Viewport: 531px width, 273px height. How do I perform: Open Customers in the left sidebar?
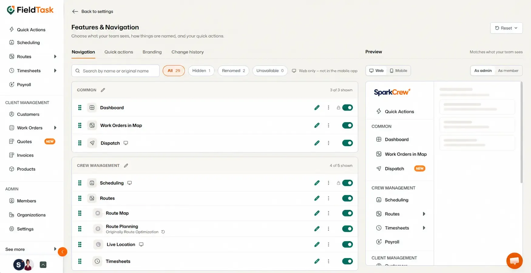pyautogui.click(x=28, y=114)
